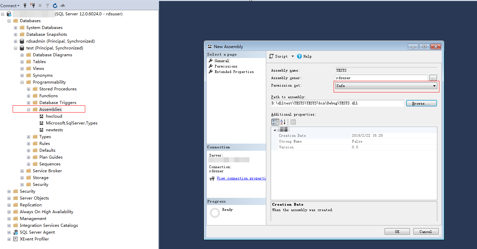Screen dimensions: 477x249
Task: Select the Sequences node
Action: 50,164
